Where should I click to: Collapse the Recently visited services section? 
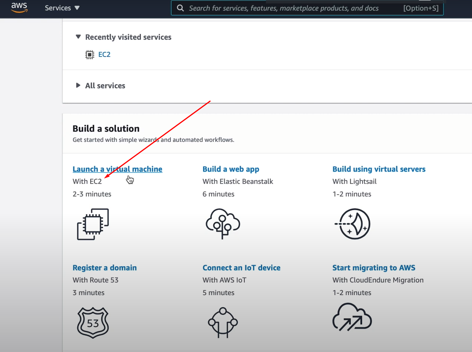[78, 37]
